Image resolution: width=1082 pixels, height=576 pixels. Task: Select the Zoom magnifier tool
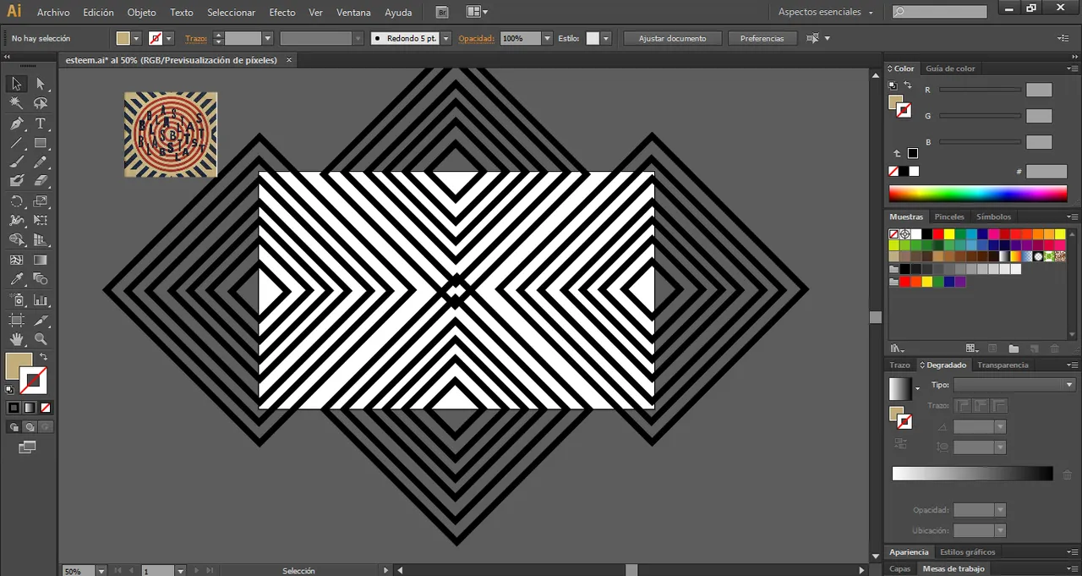[40, 340]
